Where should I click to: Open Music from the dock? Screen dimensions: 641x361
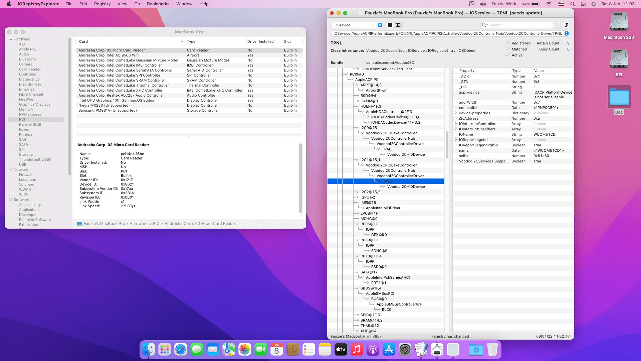click(x=357, y=350)
